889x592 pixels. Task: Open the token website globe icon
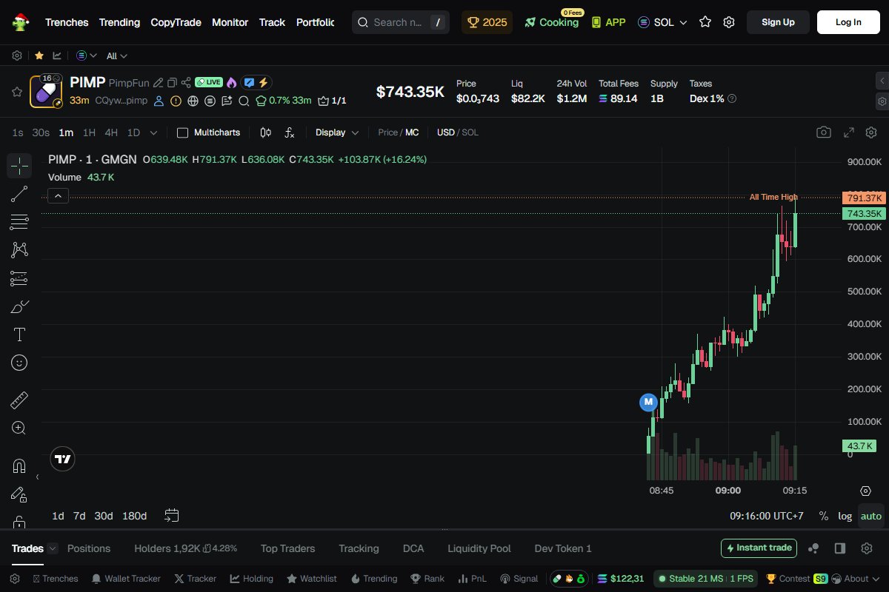[x=193, y=101]
